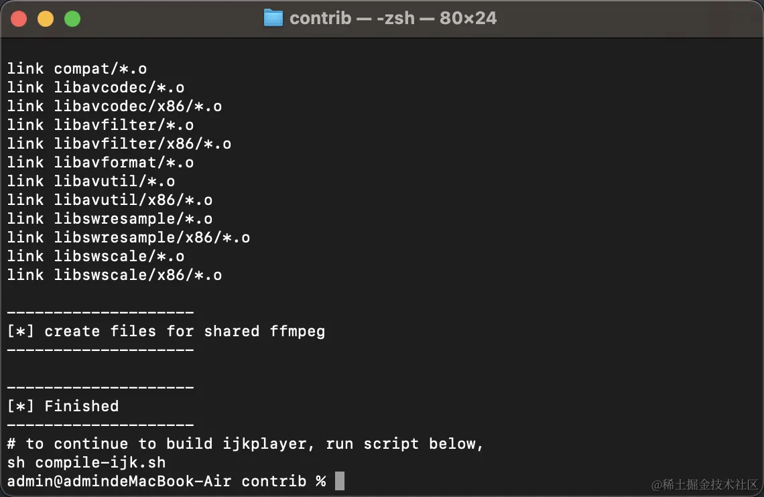Viewport: 764px width, 497px height.
Task: Maximize the terminal with the green button
Action: tap(72, 19)
